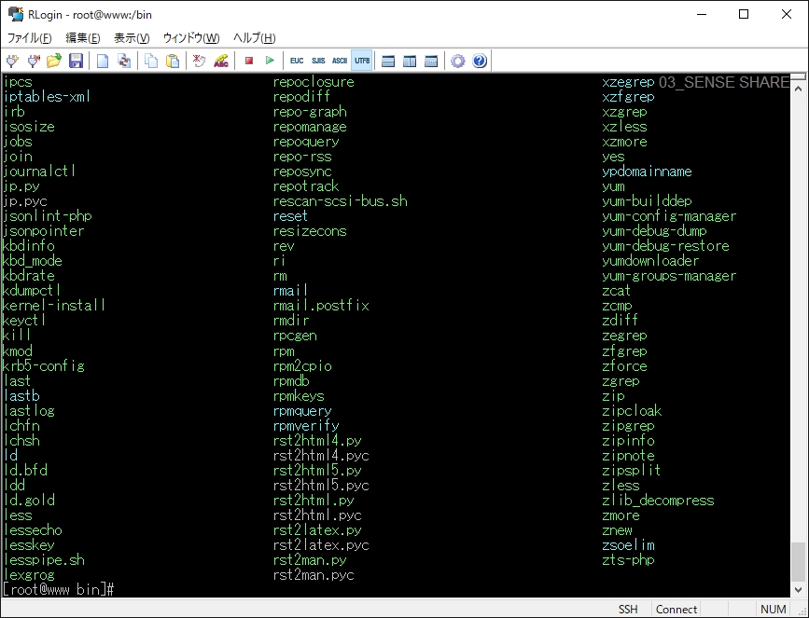Image resolution: width=809 pixels, height=618 pixels.
Task: Click the mouse with red cross icon
Action: pyautogui.click(x=199, y=61)
